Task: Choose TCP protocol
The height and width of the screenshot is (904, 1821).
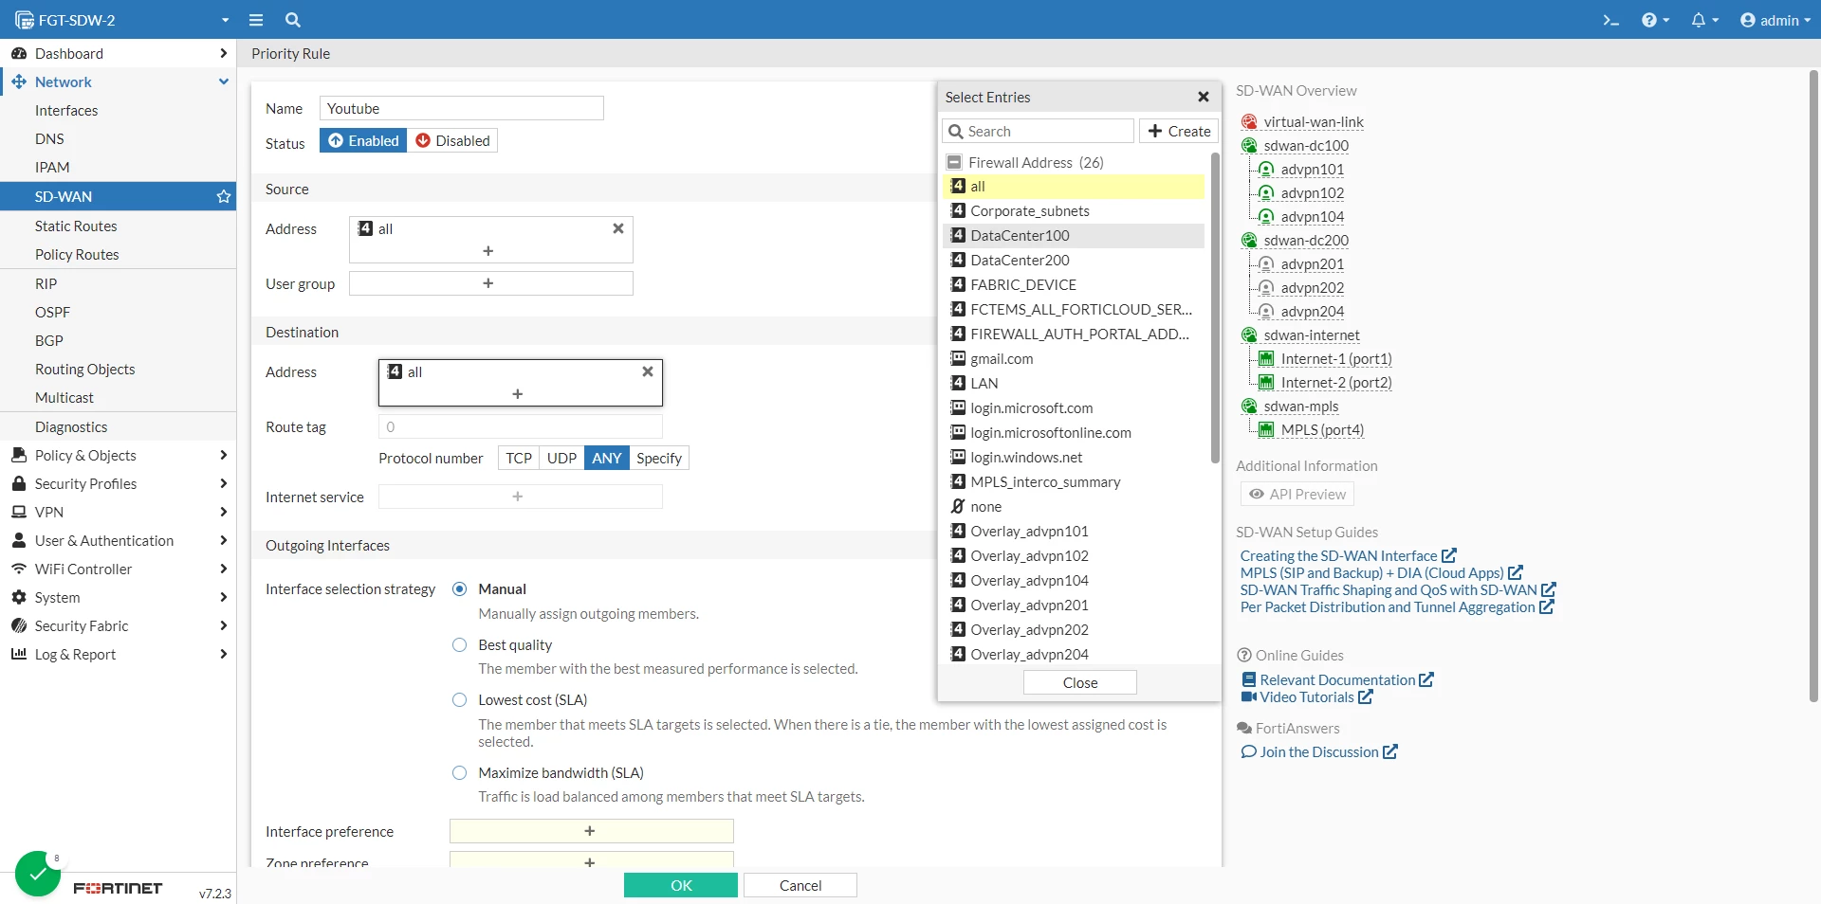Action: click(x=519, y=458)
